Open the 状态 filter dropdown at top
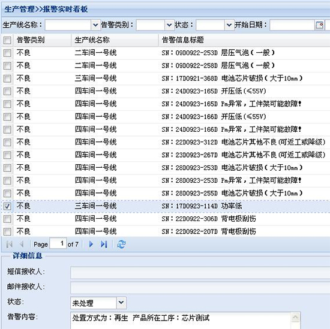 229,25
